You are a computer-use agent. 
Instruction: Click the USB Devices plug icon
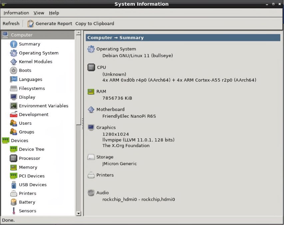(14, 185)
